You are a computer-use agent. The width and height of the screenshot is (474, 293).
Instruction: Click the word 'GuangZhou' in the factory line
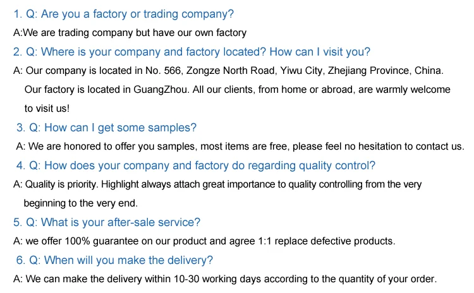(161, 90)
